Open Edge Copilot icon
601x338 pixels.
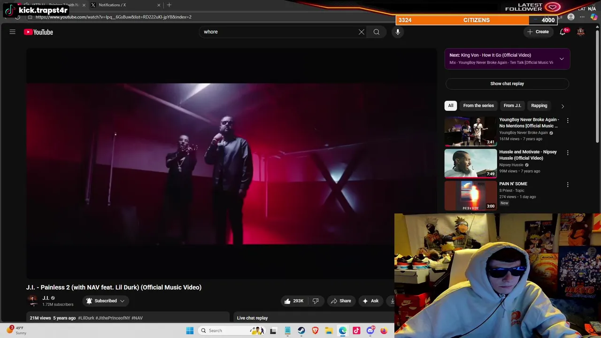(x=594, y=17)
